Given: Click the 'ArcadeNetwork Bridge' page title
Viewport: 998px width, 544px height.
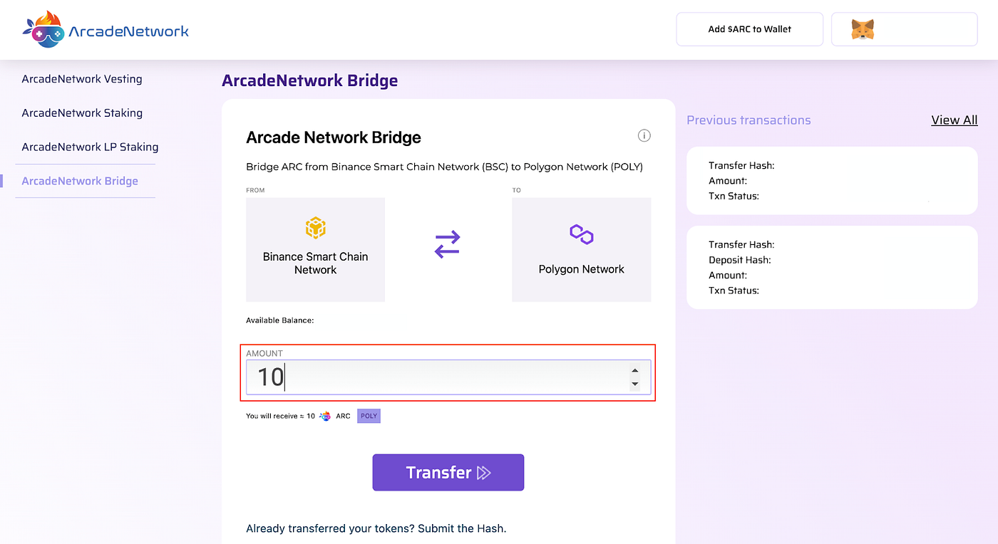Looking at the screenshot, I should [310, 80].
